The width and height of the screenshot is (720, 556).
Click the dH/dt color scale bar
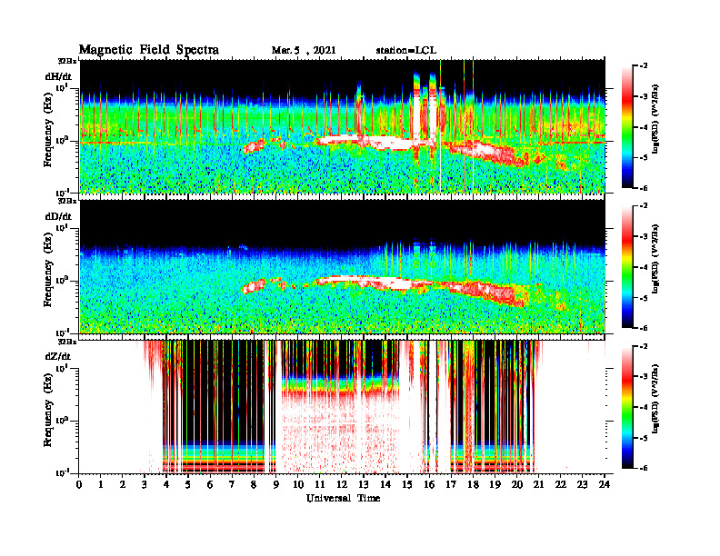click(x=626, y=127)
